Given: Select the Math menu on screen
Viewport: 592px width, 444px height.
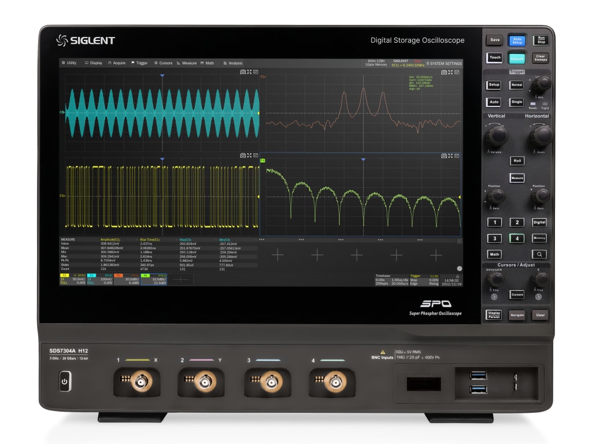Looking at the screenshot, I should [x=207, y=63].
